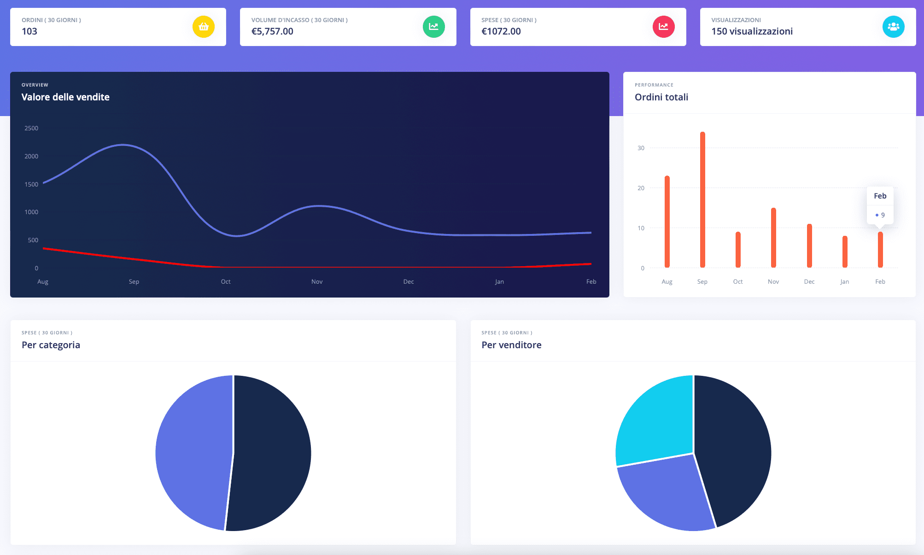Click the cyan users visualizations icon
Image resolution: width=924 pixels, height=555 pixels.
click(x=893, y=27)
